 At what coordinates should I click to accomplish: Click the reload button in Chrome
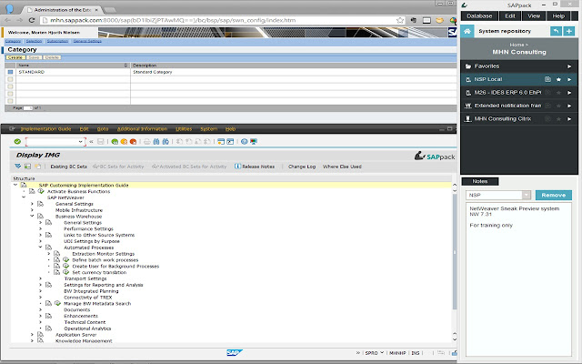tap(32, 20)
